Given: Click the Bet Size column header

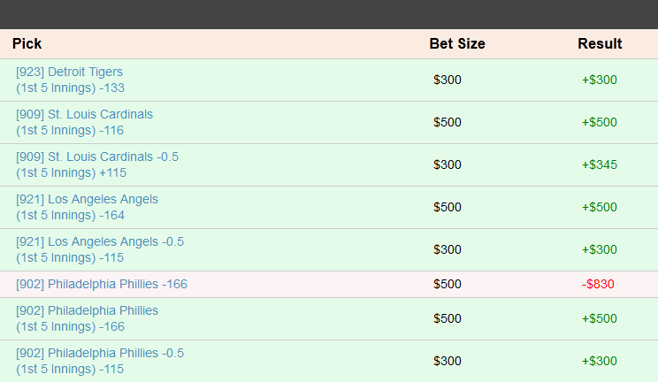Looking at the screenshot, I should pyautogui.click(x=457, y=43).
